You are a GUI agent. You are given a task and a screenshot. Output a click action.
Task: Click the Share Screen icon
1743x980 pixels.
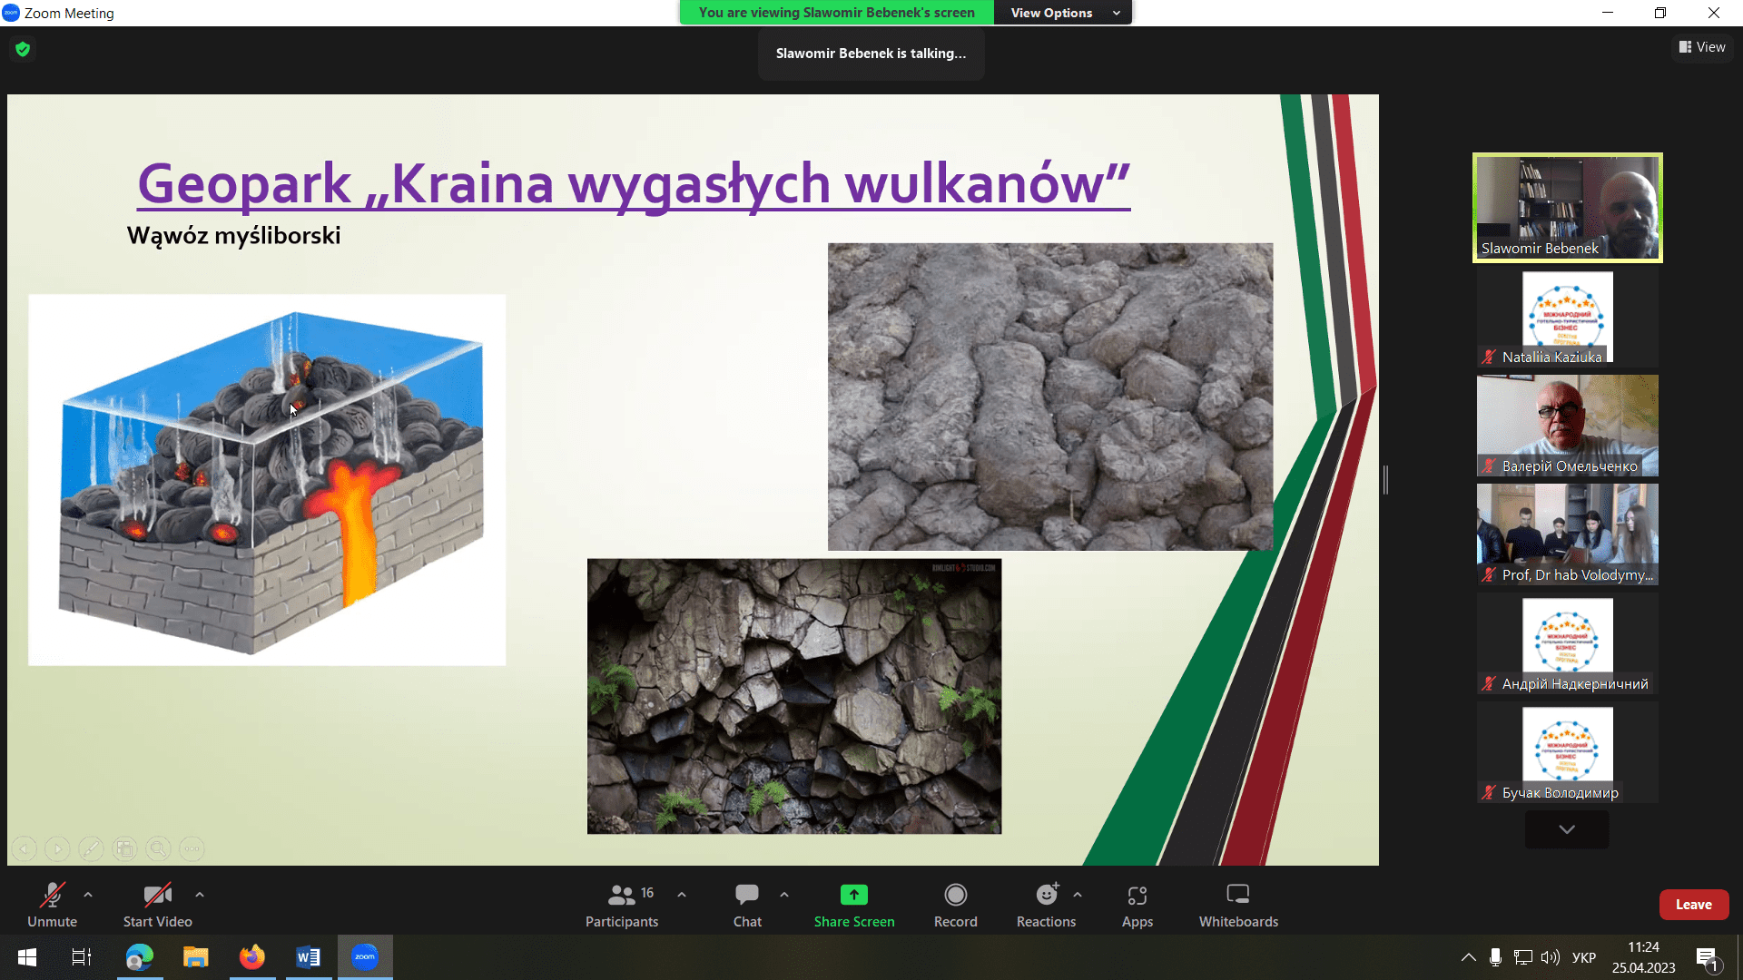click(x=853, y=895)
